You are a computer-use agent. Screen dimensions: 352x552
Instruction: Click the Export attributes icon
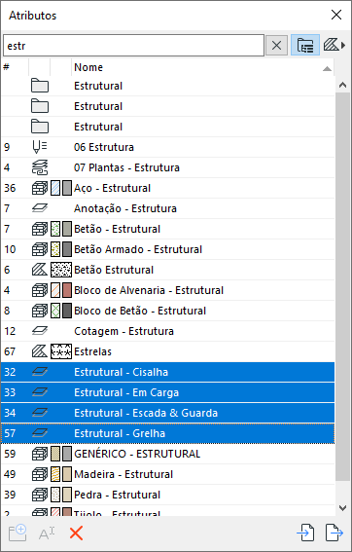334,533
